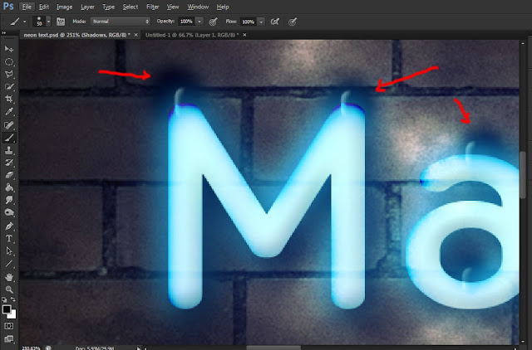The width and height of the screenshot is (532, 350).
Task: Open the blending Mode dropdown showing Normal
Action: (x=120, y=22)
